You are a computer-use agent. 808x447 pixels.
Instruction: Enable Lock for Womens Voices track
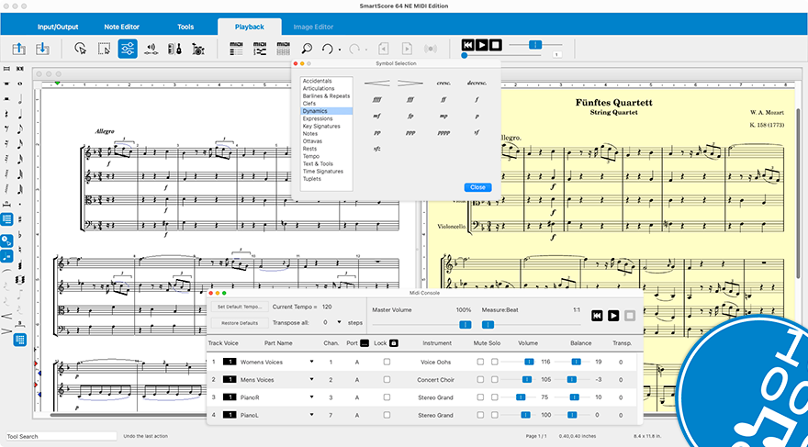(x=387, y=362)
